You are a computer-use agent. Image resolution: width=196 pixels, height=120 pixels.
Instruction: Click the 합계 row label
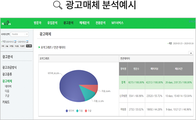pyautogui.click(x=123, y=82)
